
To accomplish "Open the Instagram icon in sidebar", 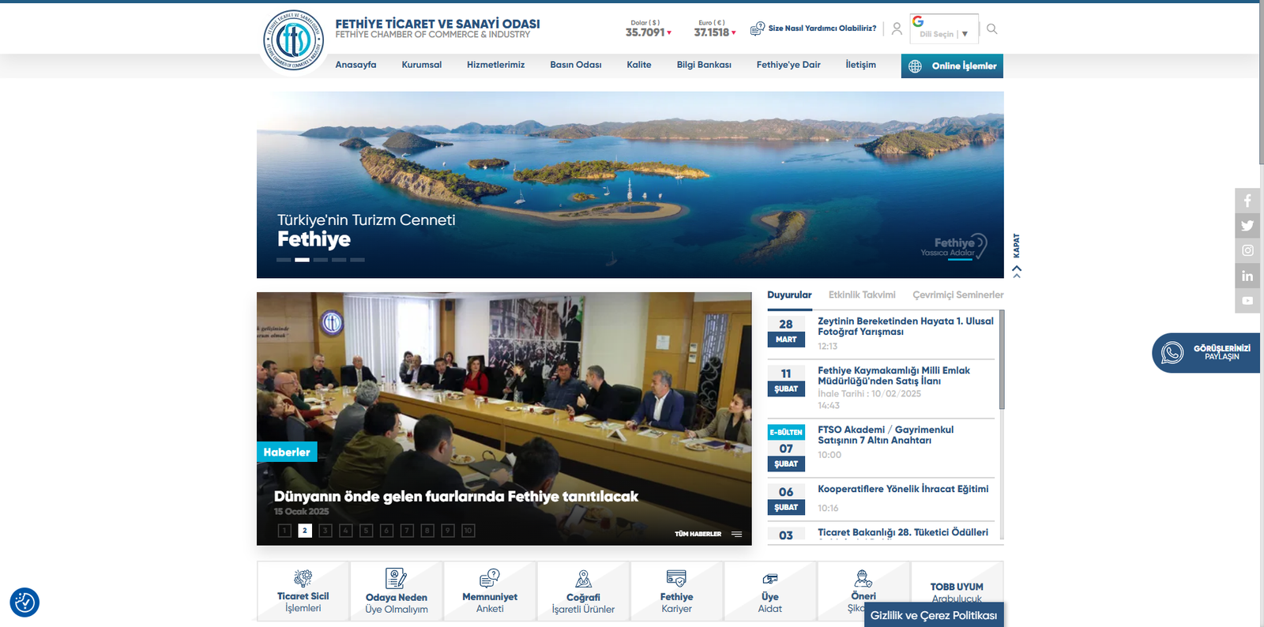I will coord(1247,251).
